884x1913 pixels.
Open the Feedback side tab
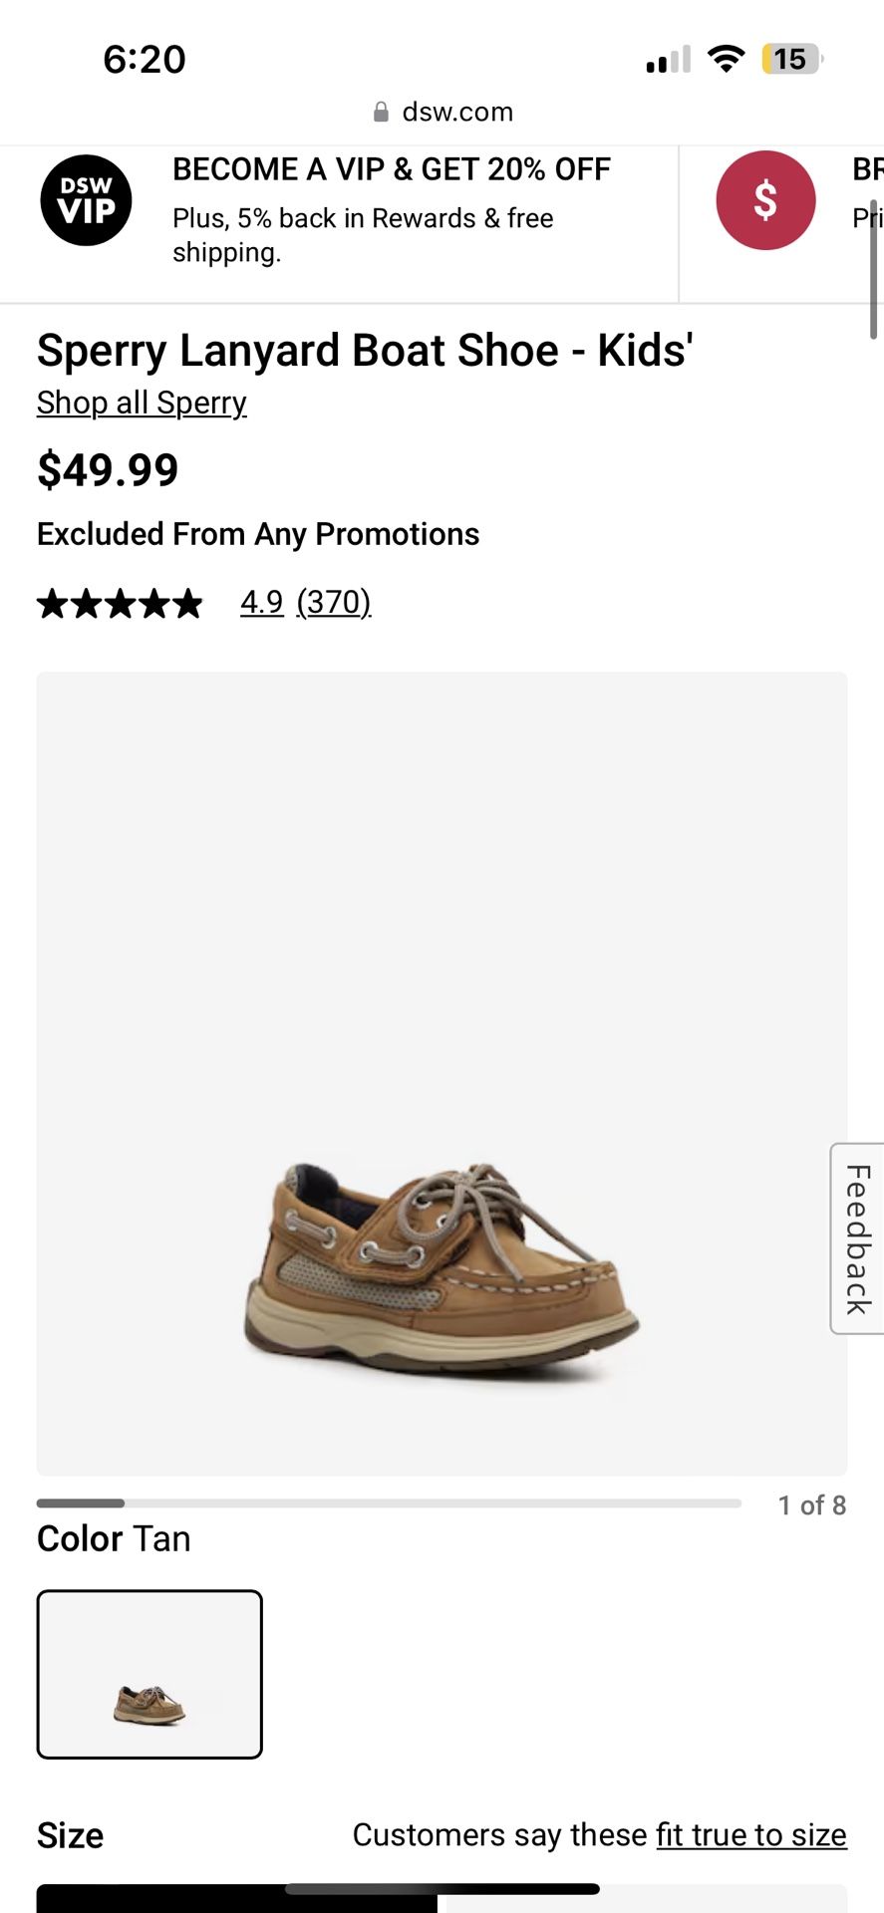857,1238
